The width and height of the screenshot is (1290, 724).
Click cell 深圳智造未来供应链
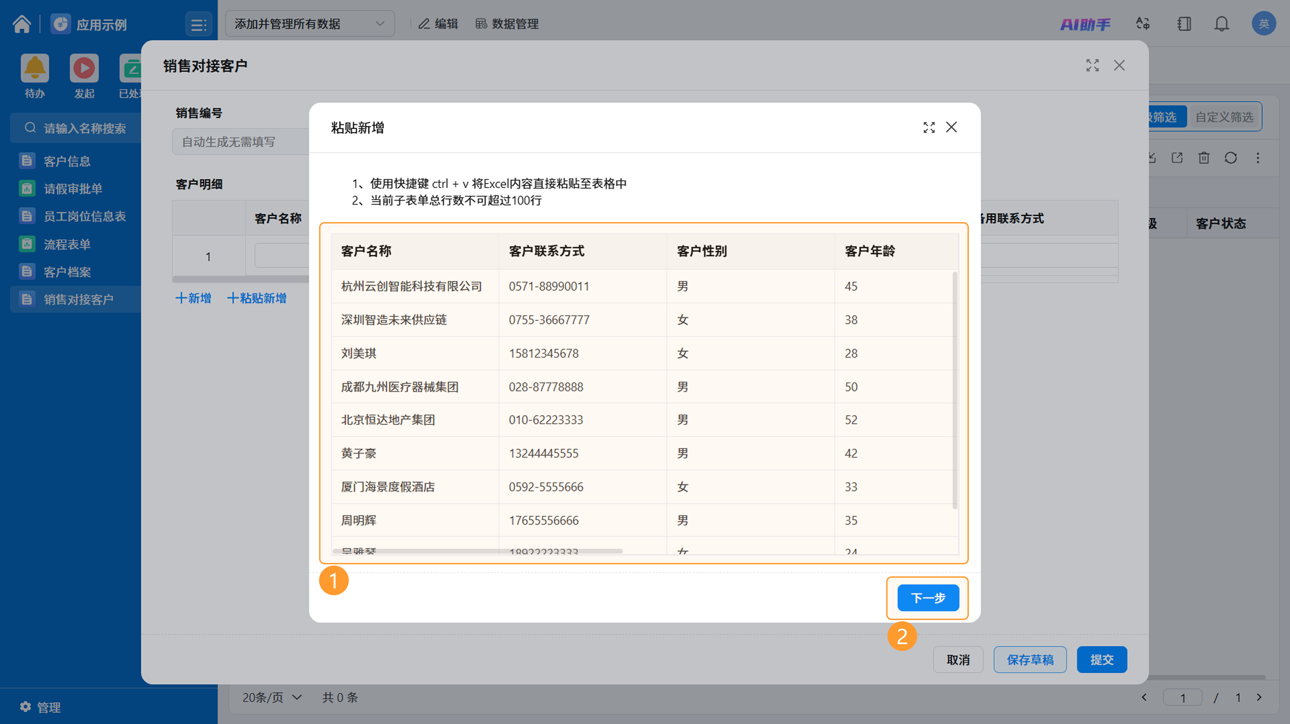pos(415,319)
